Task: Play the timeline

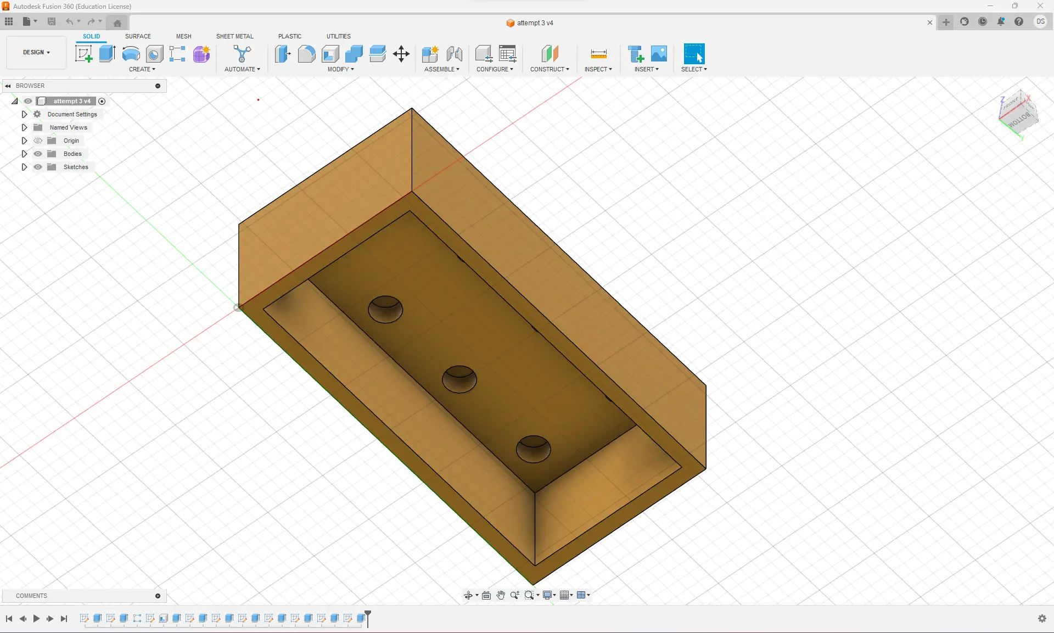Action: (36, 619)
